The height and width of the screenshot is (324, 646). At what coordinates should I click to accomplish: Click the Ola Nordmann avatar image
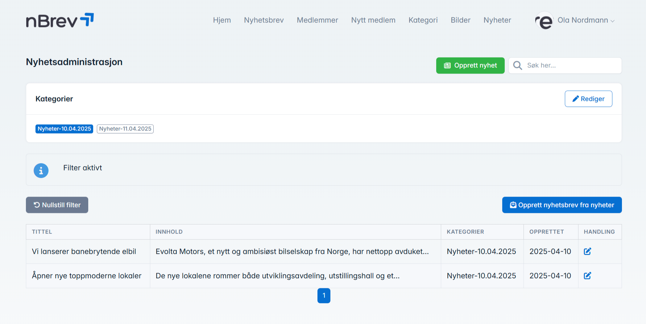pyautogui.click(x=545, y=21)
